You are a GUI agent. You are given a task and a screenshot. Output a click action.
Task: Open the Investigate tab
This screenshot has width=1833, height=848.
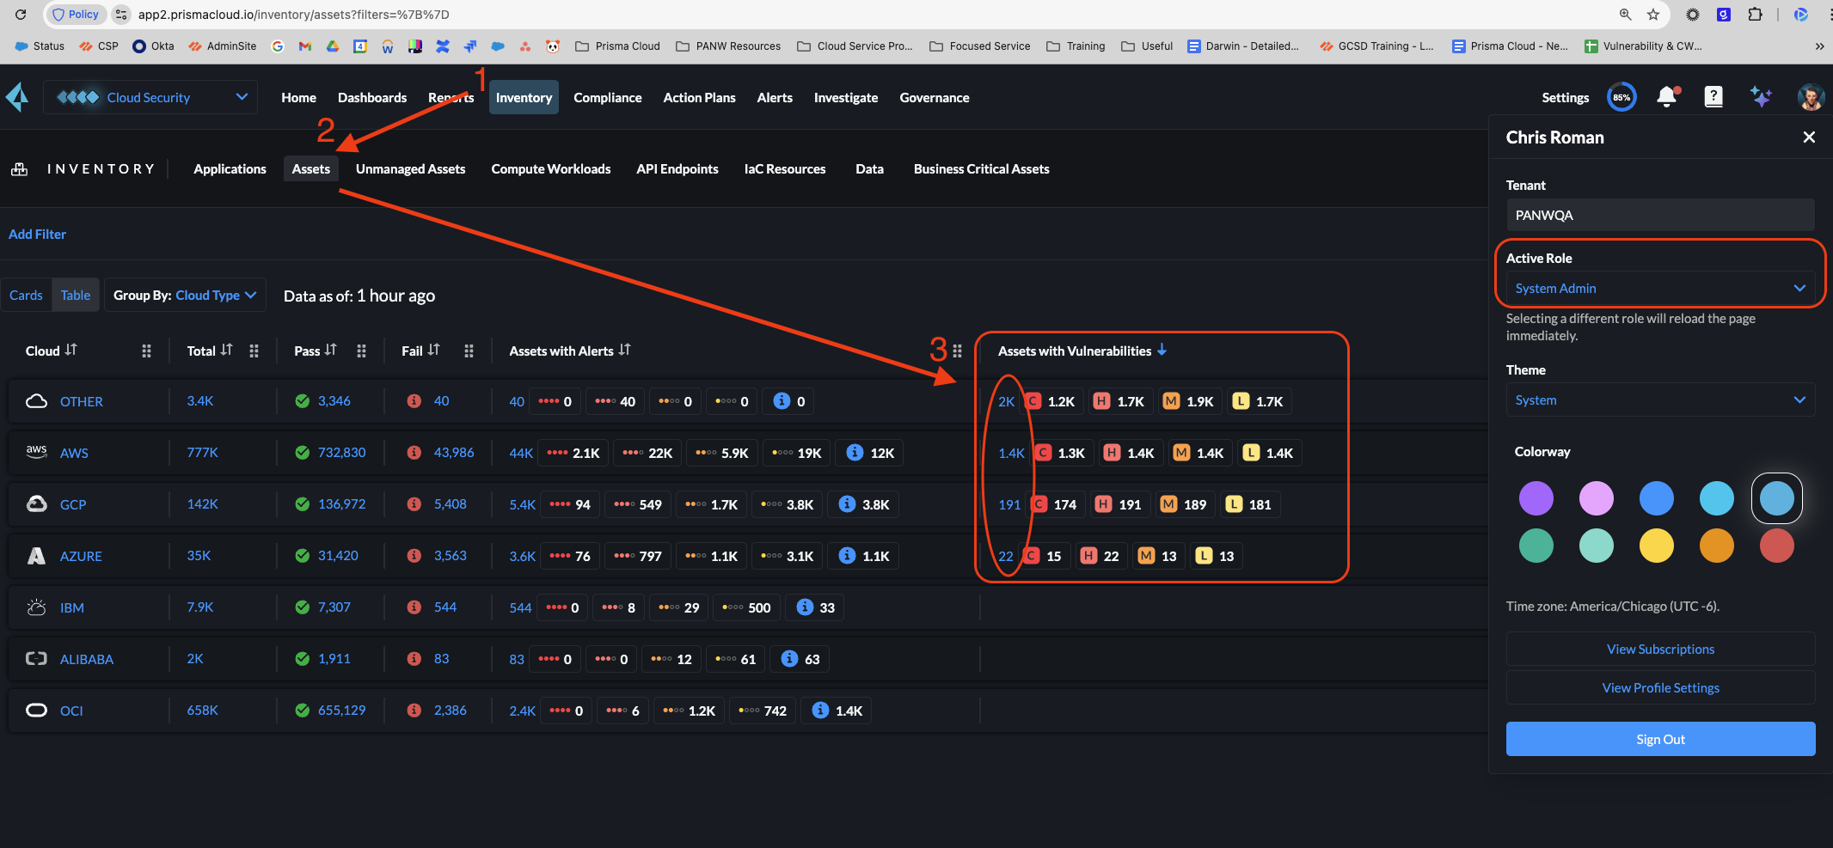(846, 98)
